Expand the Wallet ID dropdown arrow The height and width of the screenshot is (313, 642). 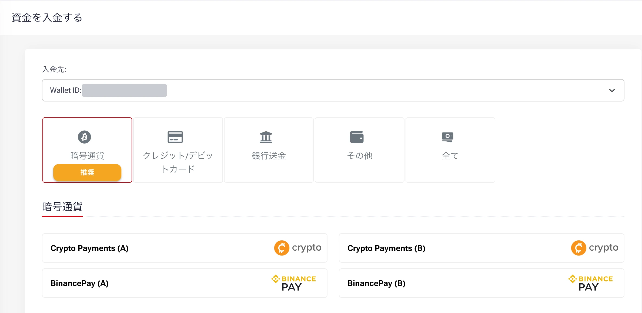click(612, 90)
